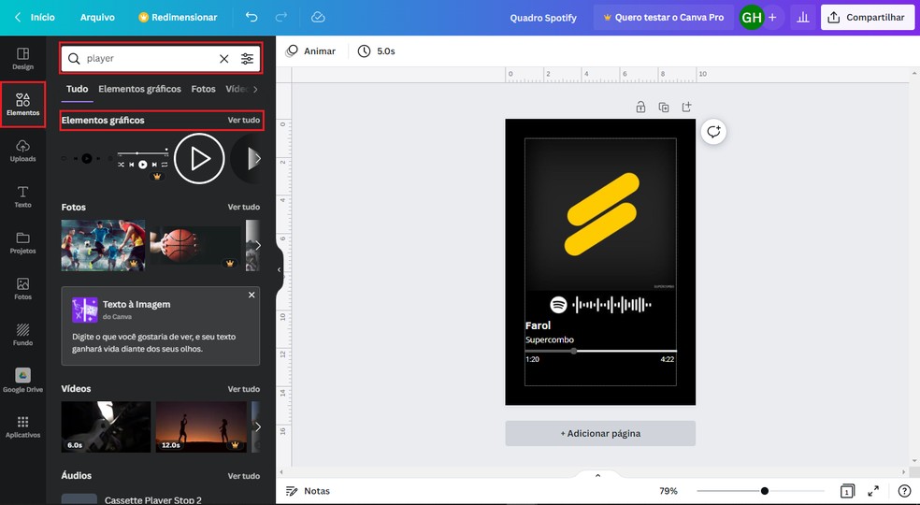The height and width of the screenshot is (505, 920).
Task: Open the Aplicativos sidebar panel
Action: (22, 426)
